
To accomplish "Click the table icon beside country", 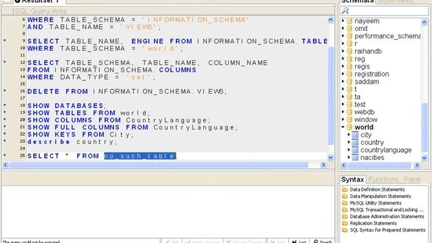I will (356, 142).
